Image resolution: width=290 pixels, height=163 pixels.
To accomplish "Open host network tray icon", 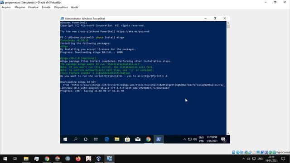I will coord(254,159).
